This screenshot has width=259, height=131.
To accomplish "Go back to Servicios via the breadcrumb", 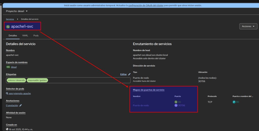I will pyautogui.click(x=10, y=19).
